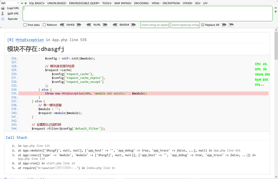278x179 pixels.
Task: Open the ENCODING menu
Action: (x=142, y=3)
